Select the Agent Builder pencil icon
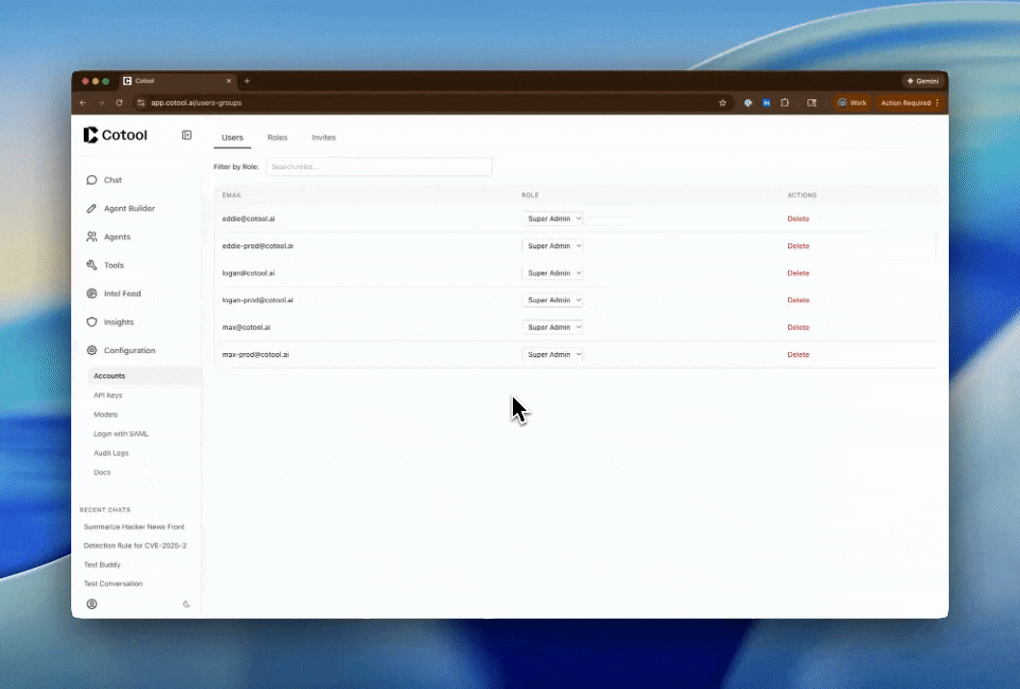 [91, 208]
